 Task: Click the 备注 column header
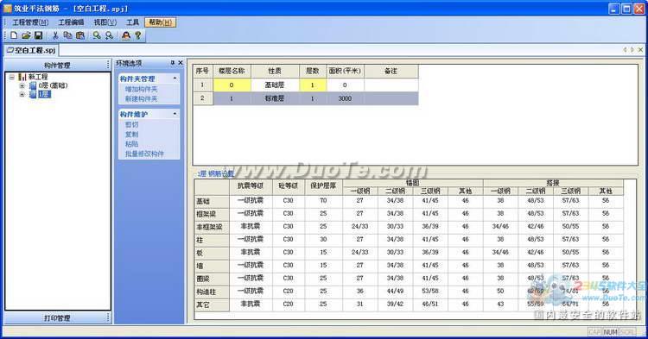(x=391, y=71)
